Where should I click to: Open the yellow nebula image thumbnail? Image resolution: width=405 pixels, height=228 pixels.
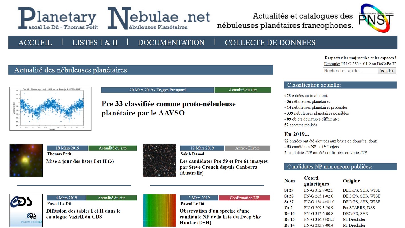click(26, 160)
